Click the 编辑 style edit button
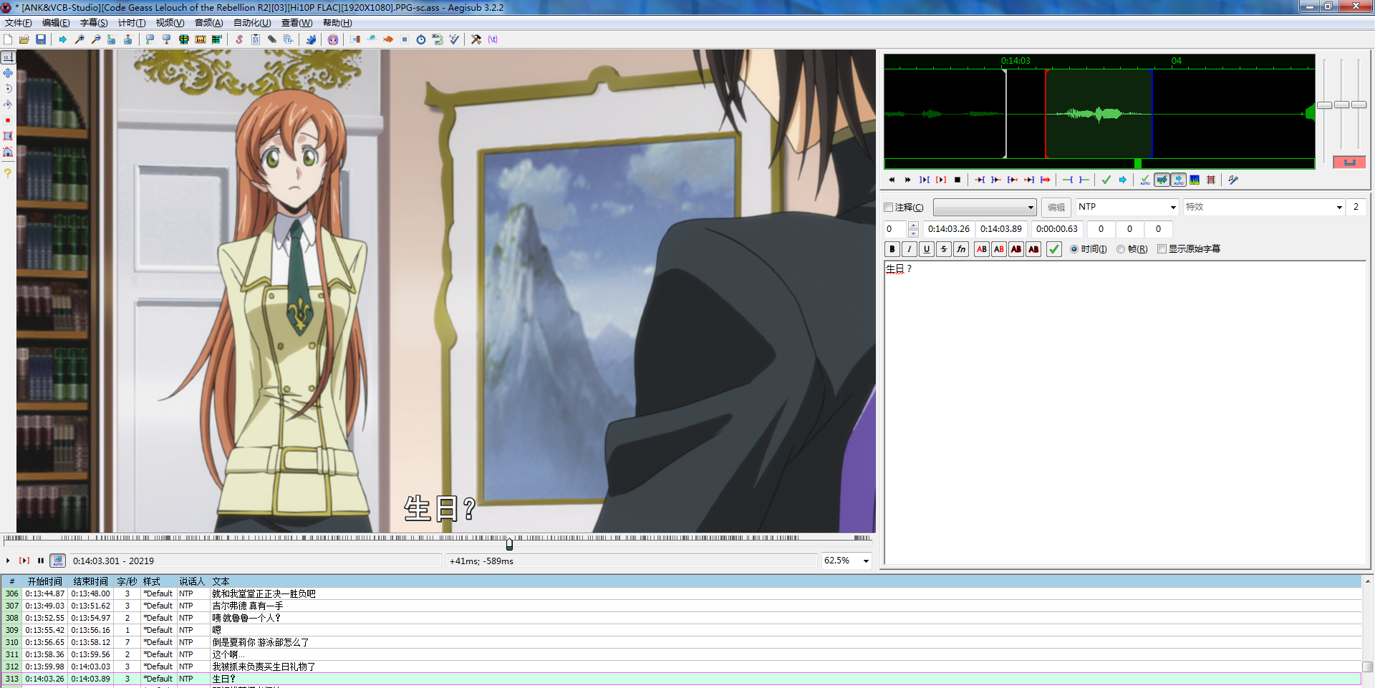Viewport: 1375px width, 688px height. coord(1056,208)
